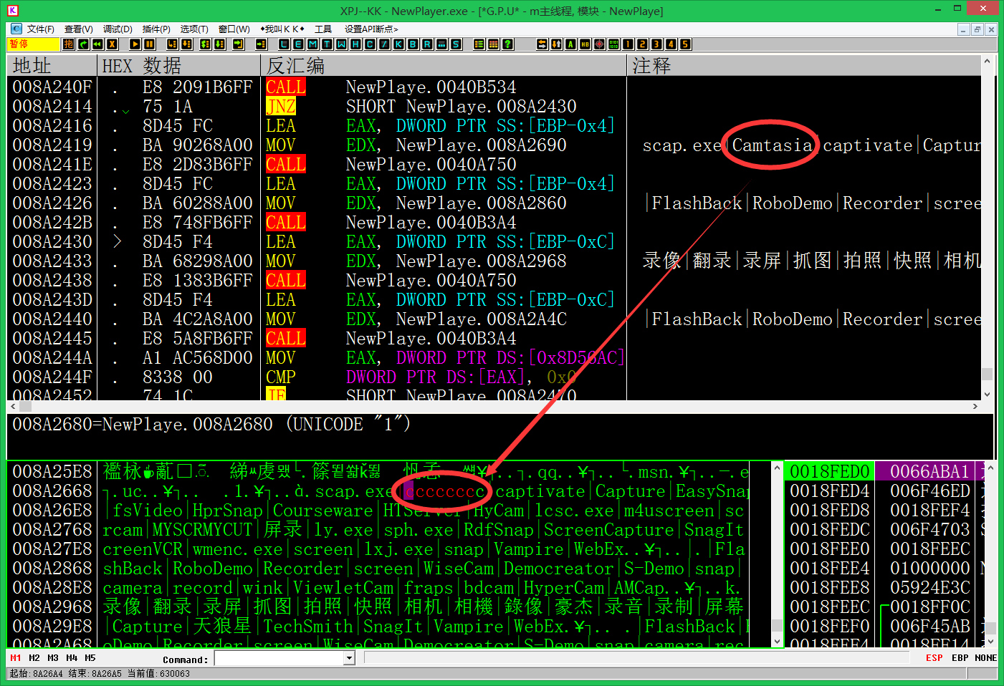Toggle EBP stack addressing mode
This screenshot has height=686, width=1004.
[x=960, y=658]
